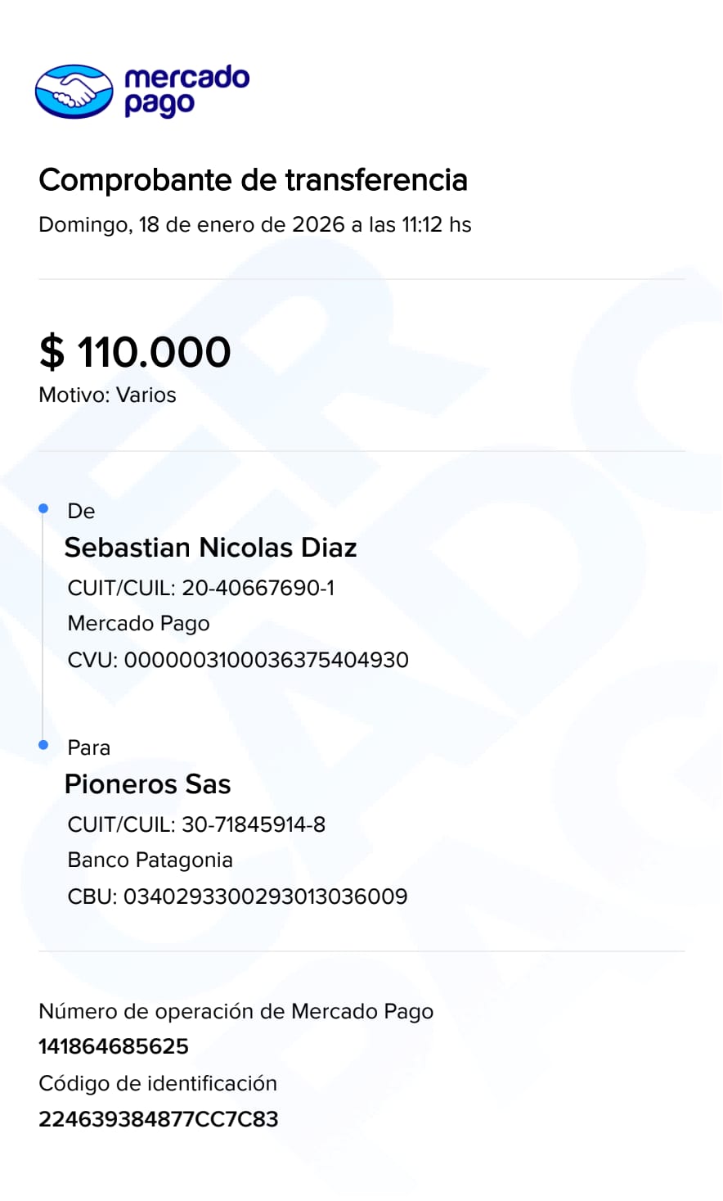Click the Código de identificación label

(x=158, y=1084)
